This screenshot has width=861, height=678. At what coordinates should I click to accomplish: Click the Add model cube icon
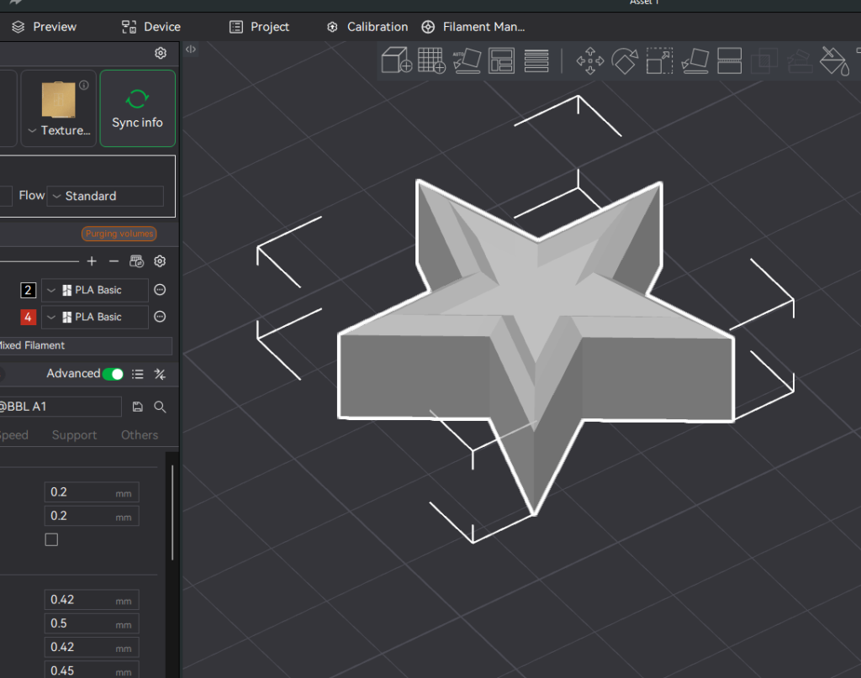click(397, 60)
